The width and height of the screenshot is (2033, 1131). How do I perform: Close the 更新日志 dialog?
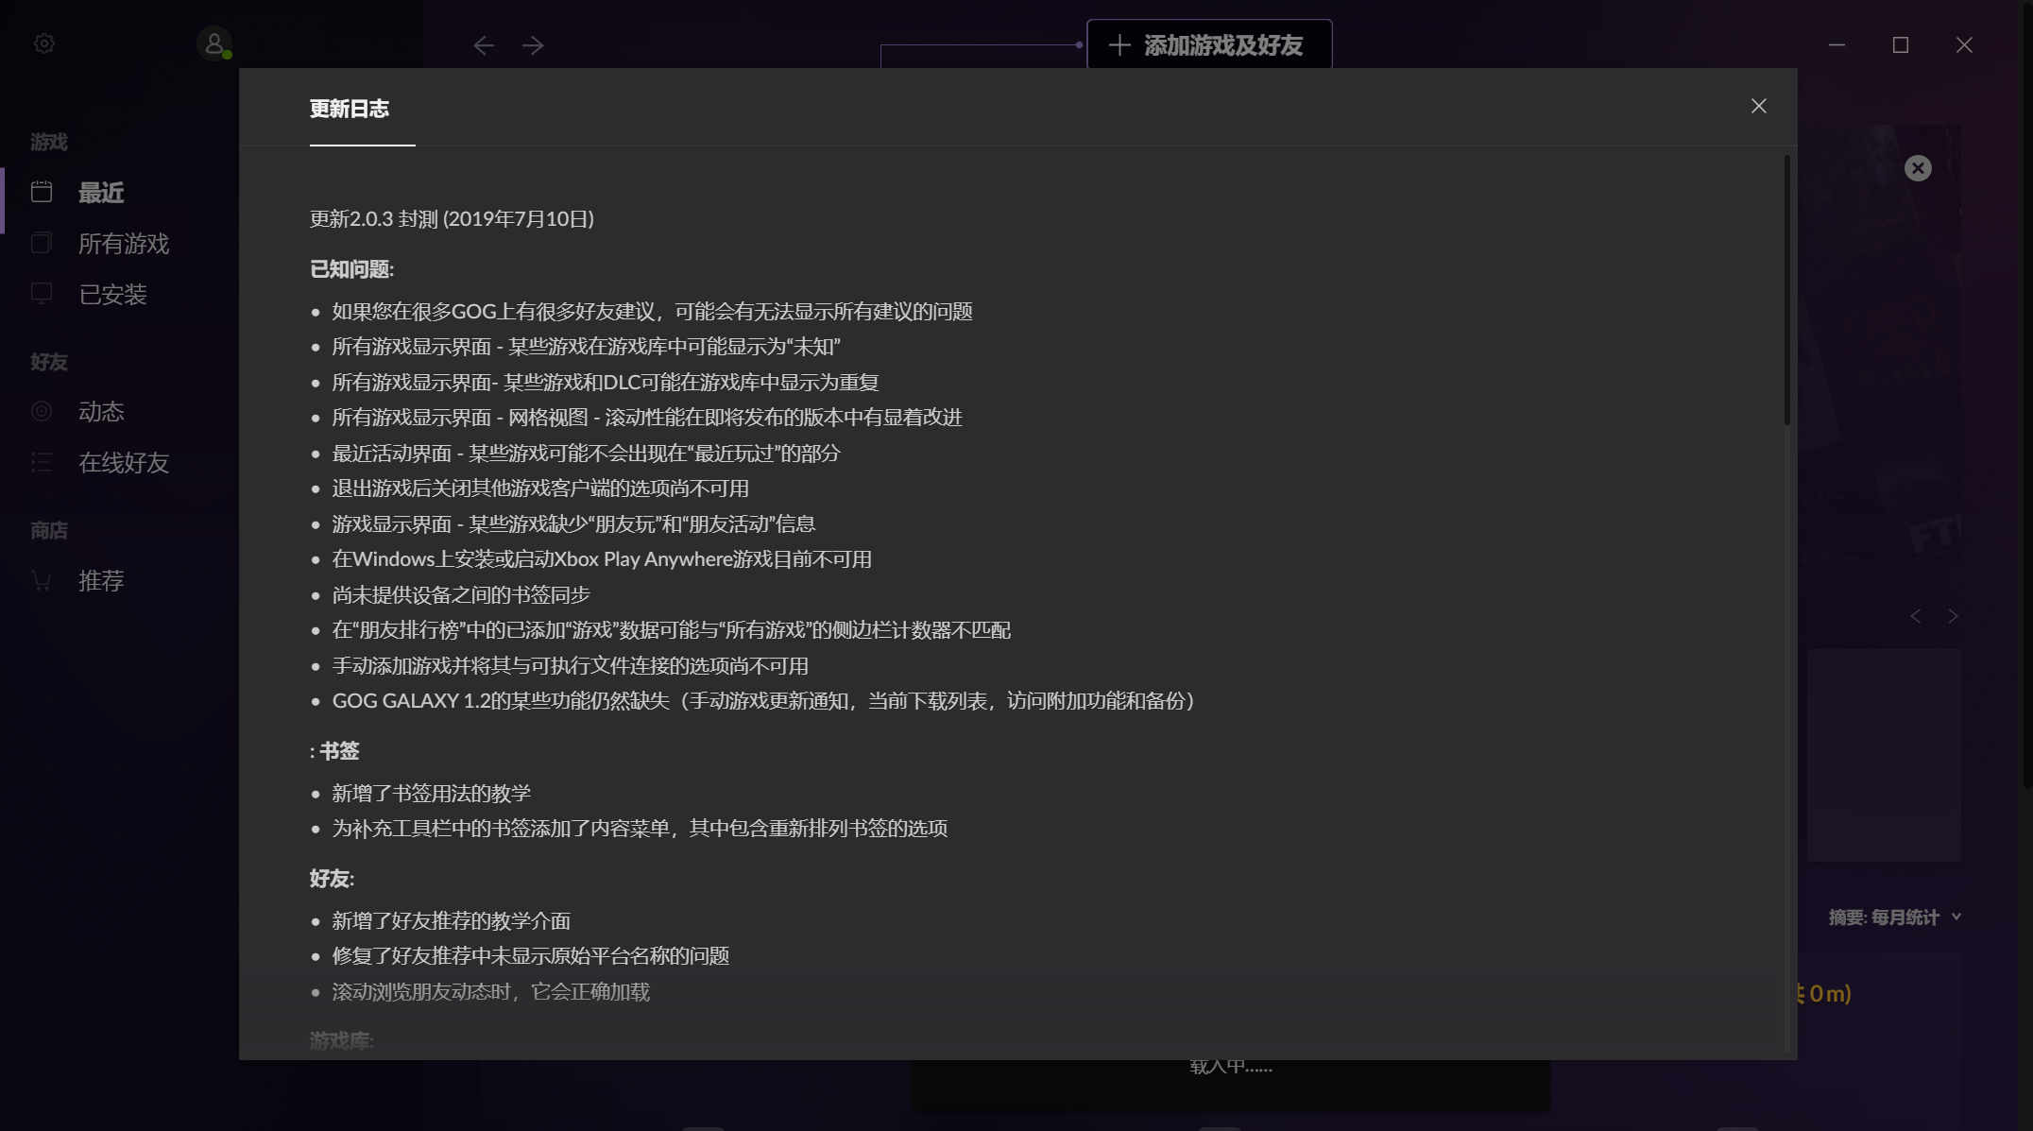tap(1758, 106)
